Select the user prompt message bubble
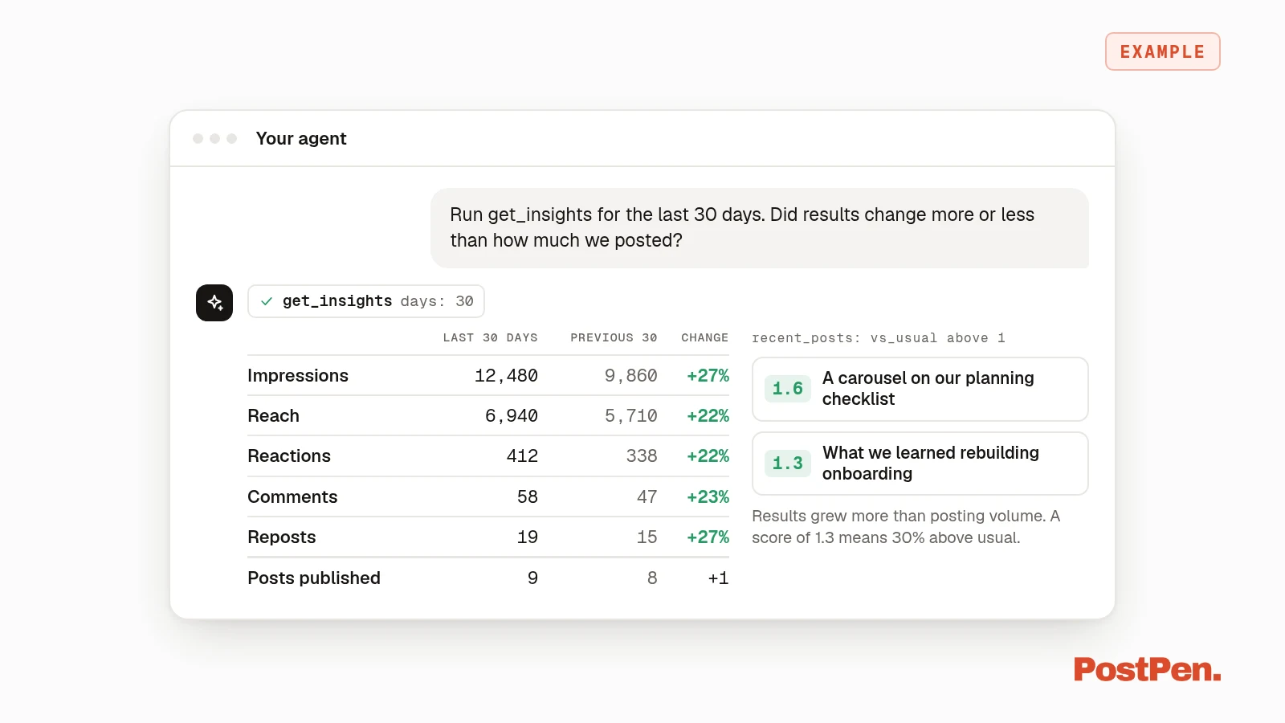The width and height of the screenshot is (1285, 723). pos(760,228)
